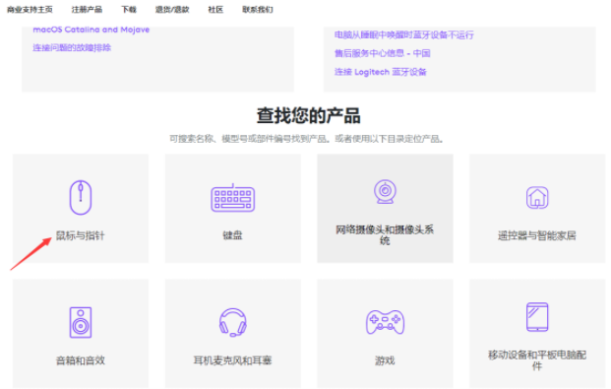The height and width of the screenshot is (389, 611).
Task: Click the headset icon
Action: (232, 322)
